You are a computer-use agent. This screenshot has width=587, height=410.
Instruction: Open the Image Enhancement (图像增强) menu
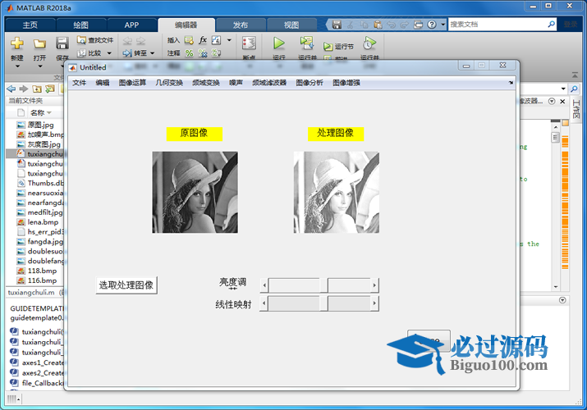pyautogui.click(x=346, y=83)
